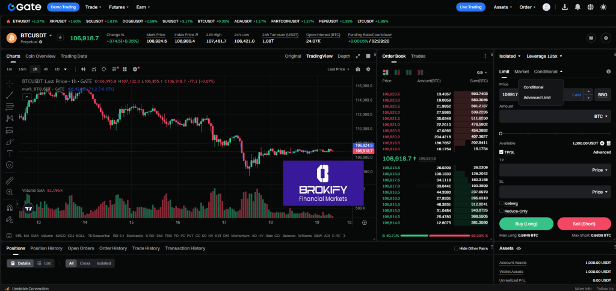Select the text annotation tool
The image size is (616, 291).
[10, 153]
